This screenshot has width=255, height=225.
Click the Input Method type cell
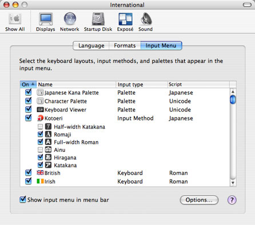136,118
